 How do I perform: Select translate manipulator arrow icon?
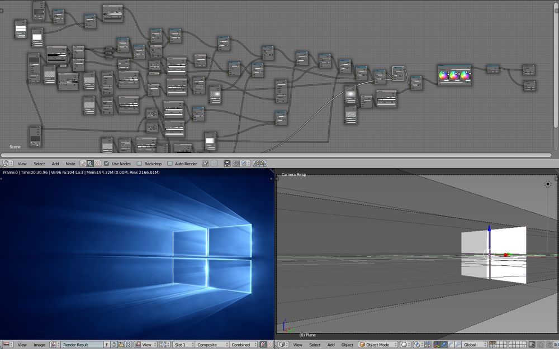click(444, 345)
